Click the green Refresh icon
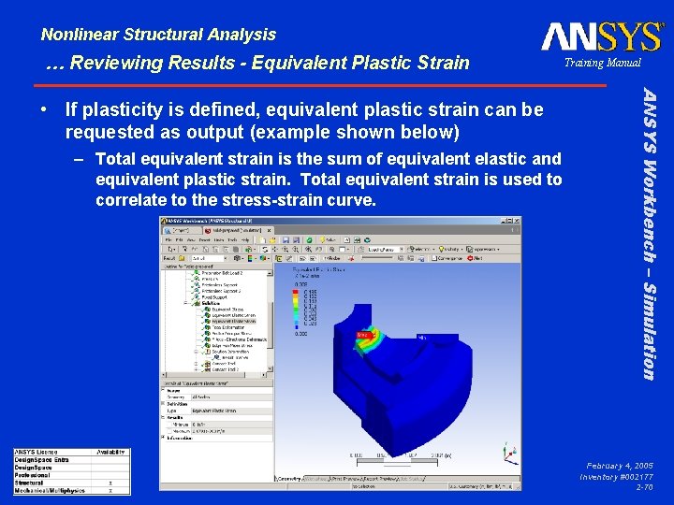This screenshot has height=505, width=674. [309, 240]
